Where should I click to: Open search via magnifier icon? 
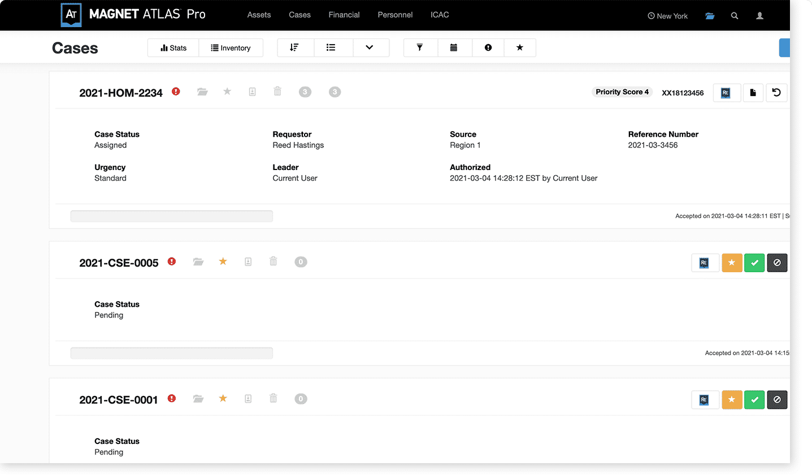(735, 16)
